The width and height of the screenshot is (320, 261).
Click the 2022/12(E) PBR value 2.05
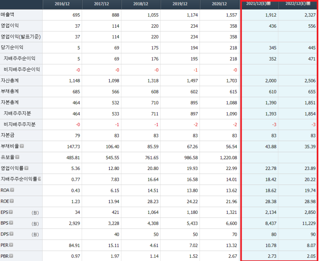(x=311, y=256)
